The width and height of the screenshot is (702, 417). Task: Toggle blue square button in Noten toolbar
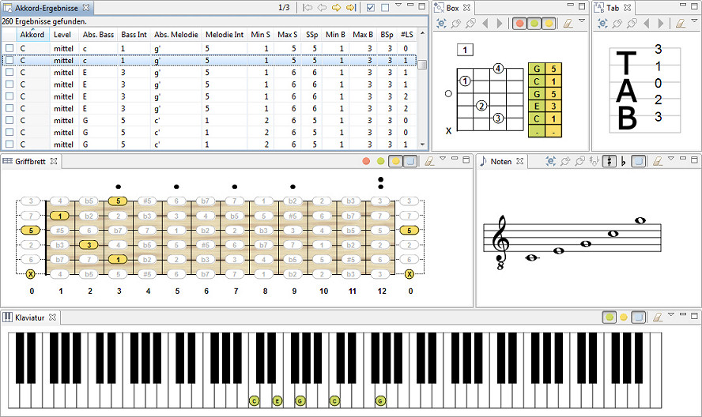[639, 161]
